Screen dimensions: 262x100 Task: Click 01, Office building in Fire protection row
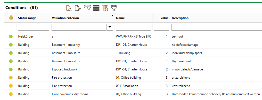[x=128, y=78]
